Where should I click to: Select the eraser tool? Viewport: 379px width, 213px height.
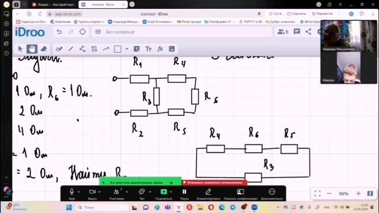(44, 49)
